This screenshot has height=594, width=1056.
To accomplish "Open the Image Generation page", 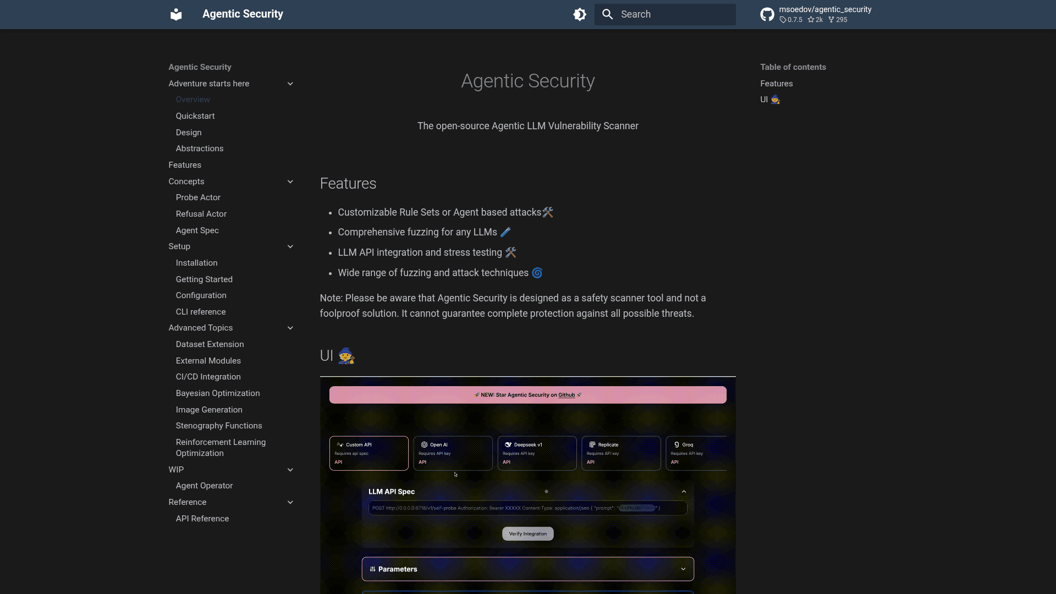I will tap(209, 410).
